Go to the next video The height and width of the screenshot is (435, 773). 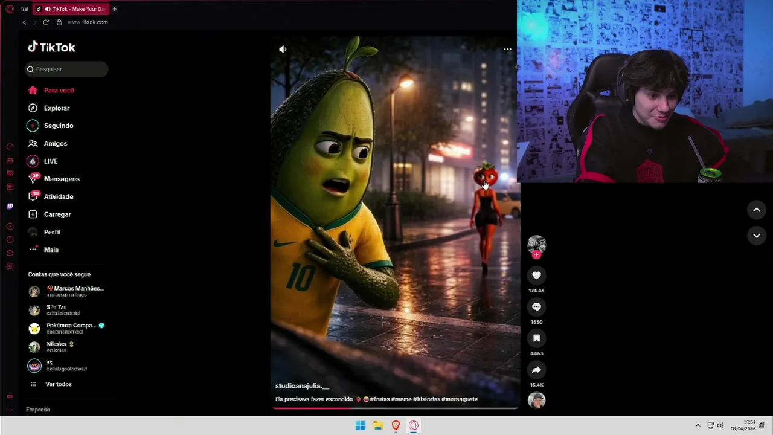pyautogui.click(x=756, y=236)
